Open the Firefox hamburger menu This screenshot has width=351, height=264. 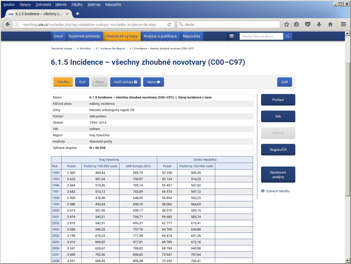343,24
